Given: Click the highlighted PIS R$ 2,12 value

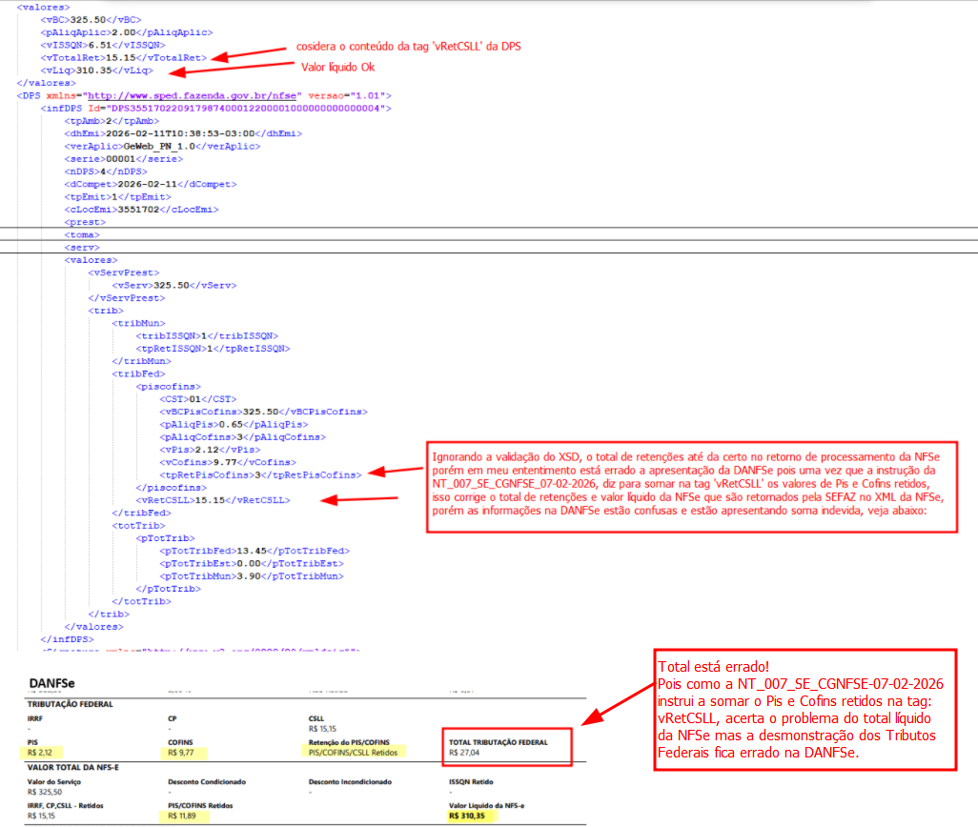Looking at the screenshot, I should (x=43, y=752).
